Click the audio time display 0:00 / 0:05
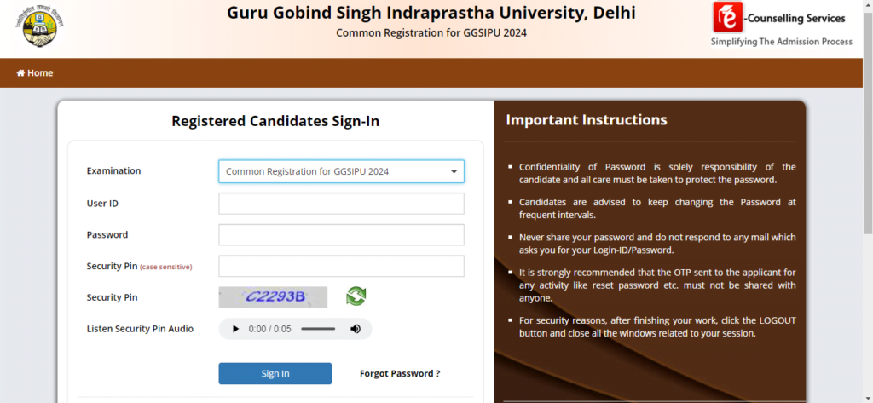The image size is (873, 403). click(270, 329)
